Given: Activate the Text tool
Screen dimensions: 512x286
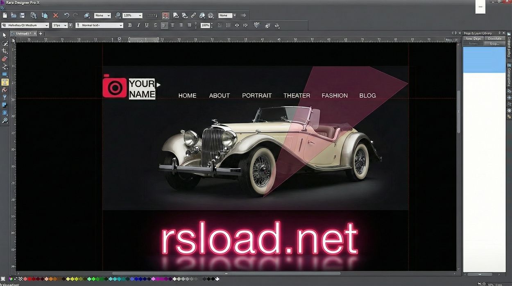Looking at the screenshot, I should point(5,82).
